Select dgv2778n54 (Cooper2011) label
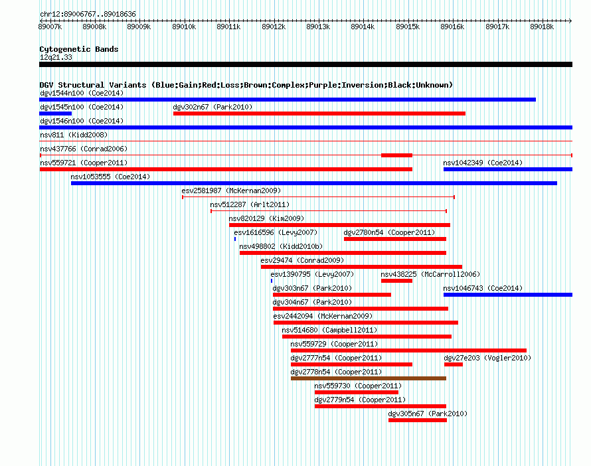The width and height of the screenshot is (591, 466). click(336, 372)
